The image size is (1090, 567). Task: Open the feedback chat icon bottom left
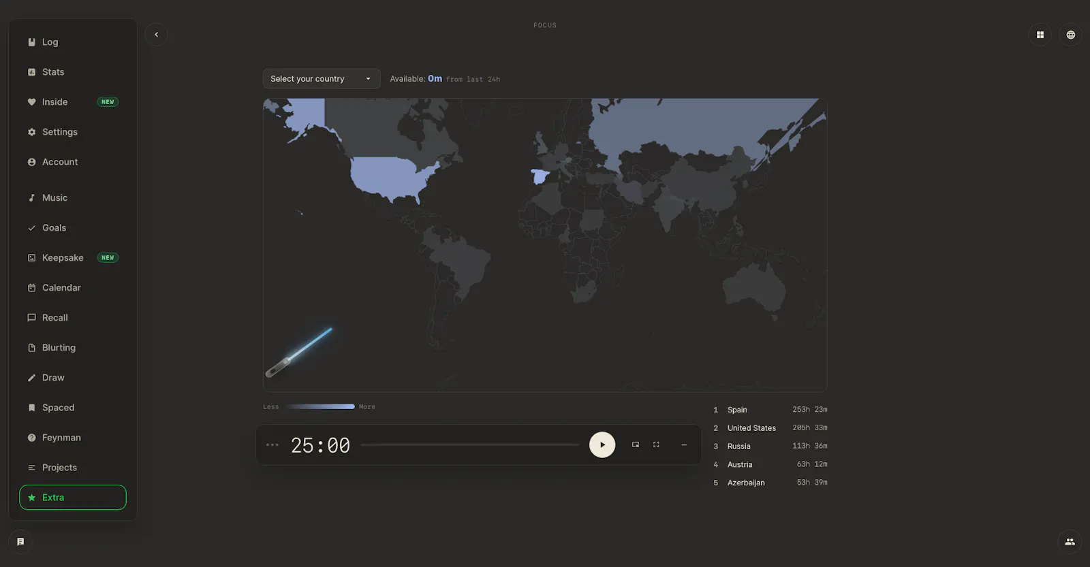pyautogui.click(x=20, y=542)
